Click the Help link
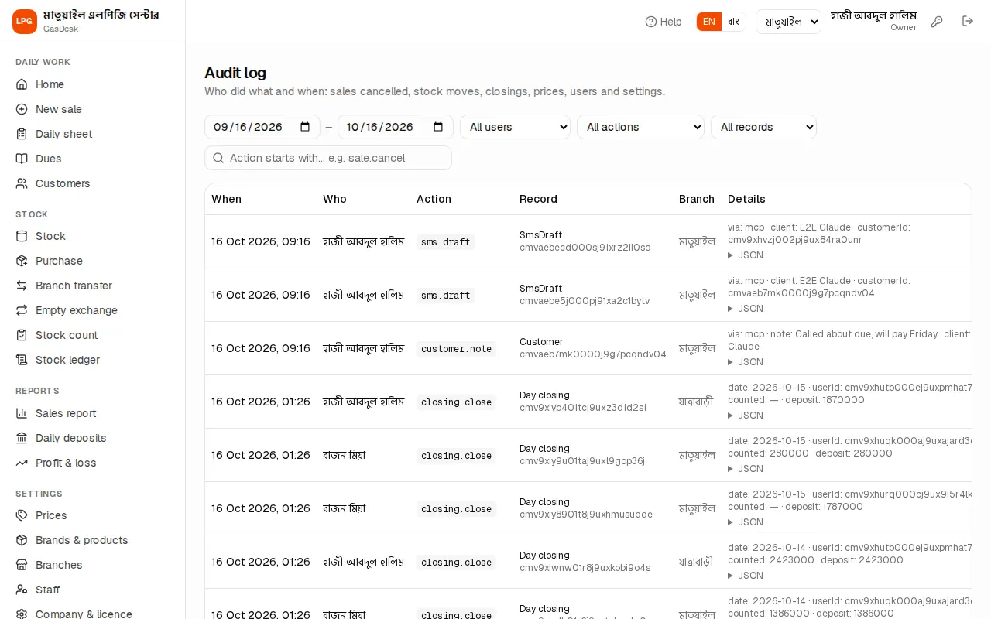This screenshot has width=991, height=619. coord(664,22)
